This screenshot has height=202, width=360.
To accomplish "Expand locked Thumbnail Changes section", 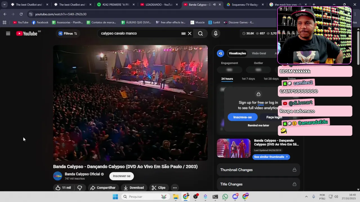I will pyautogui.click(x=258, y=170).
